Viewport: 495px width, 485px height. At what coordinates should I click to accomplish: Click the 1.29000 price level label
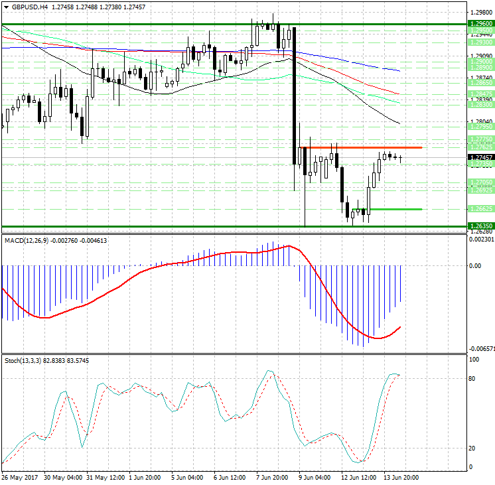point(481,62)
